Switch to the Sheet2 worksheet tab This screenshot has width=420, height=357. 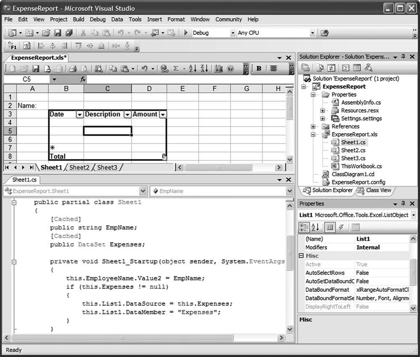79,168
